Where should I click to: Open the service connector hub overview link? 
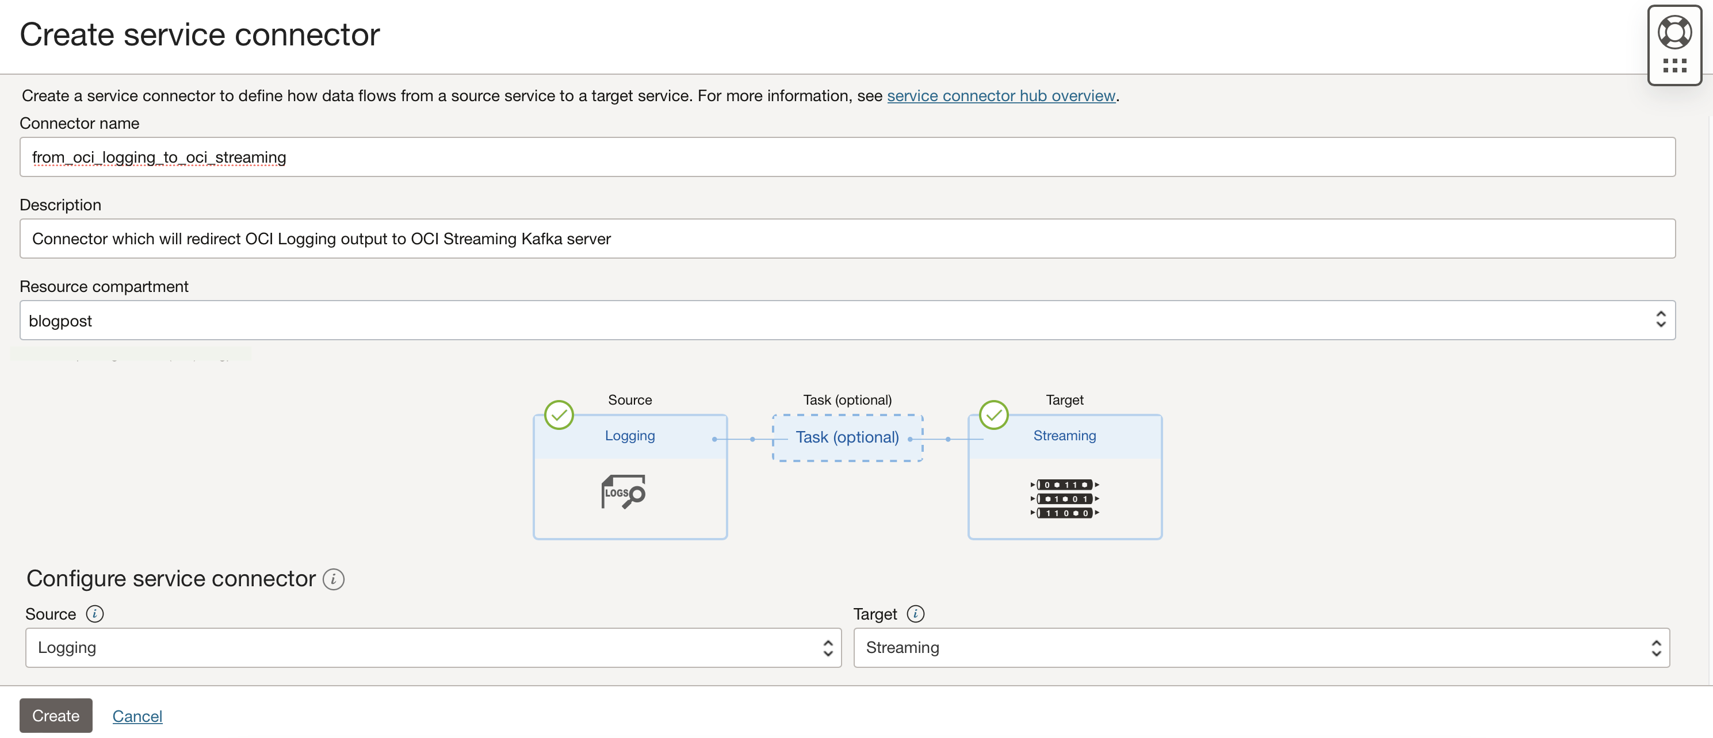[1000, 95]
